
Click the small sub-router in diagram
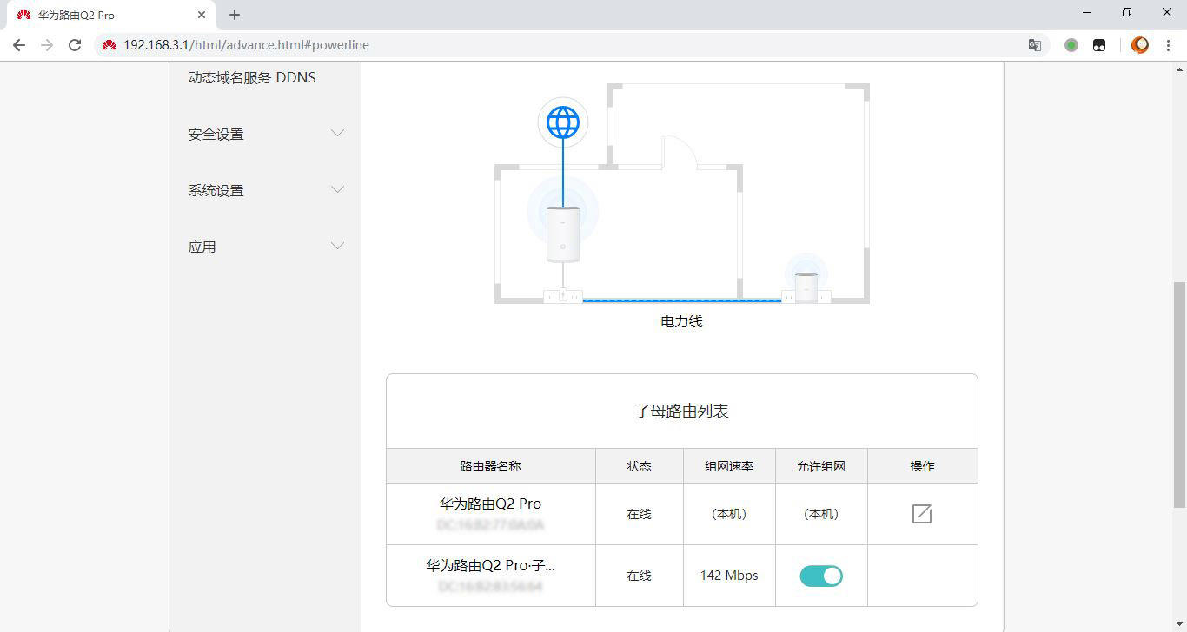point(806,286)
